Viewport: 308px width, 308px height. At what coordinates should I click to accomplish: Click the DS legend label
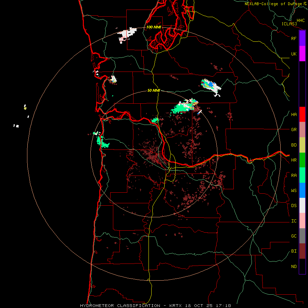coord(294,206)
